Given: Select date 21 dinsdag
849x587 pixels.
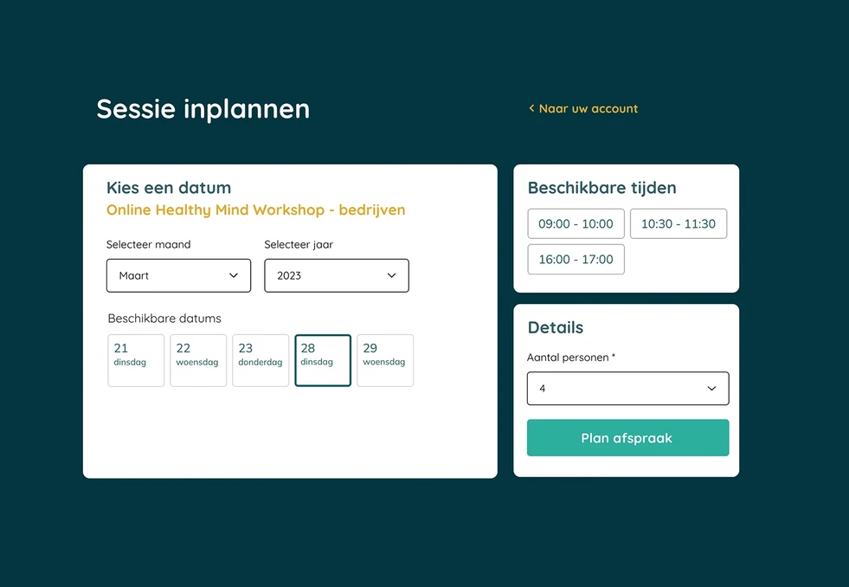Looking at the screenshot, I should 136,361.
